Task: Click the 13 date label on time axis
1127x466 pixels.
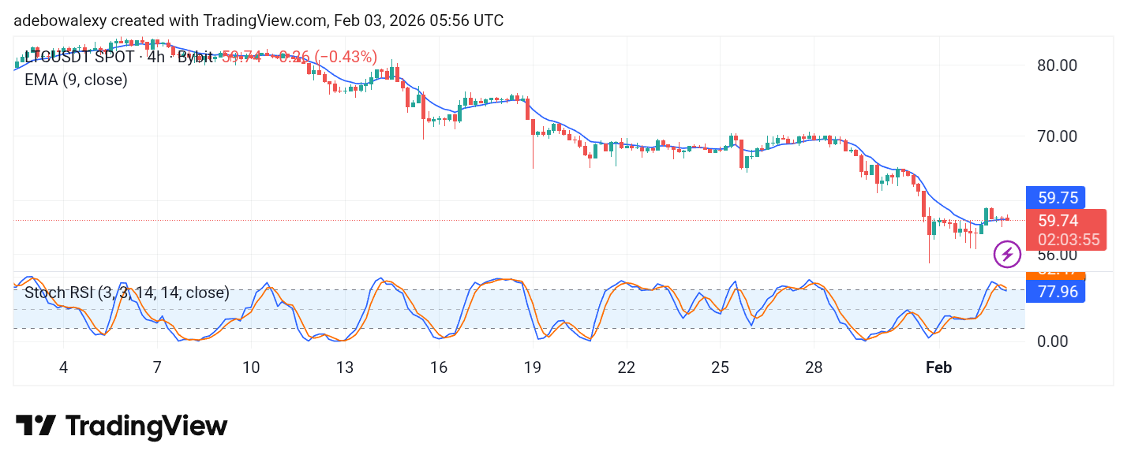Action: 345,367
